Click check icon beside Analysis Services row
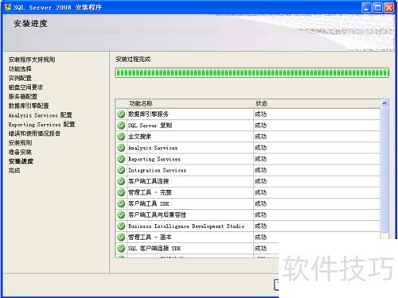The height and width of the screenshot is (298, 398). pos(121,148)
